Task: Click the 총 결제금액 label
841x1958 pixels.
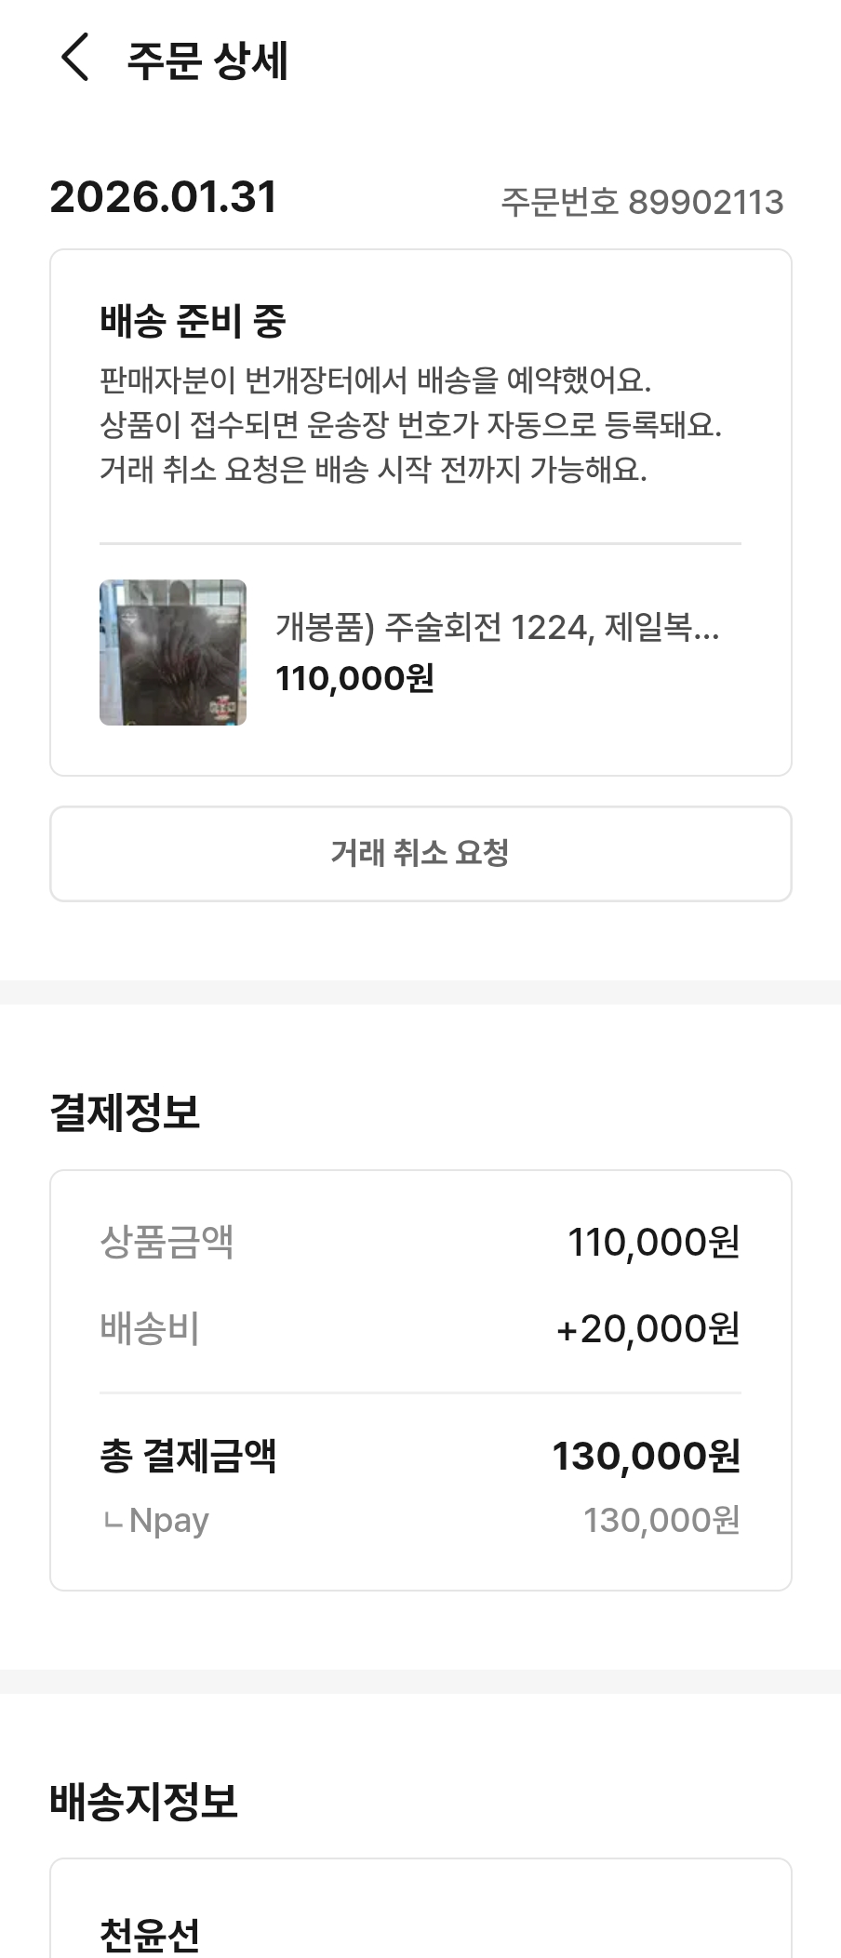Action: 188,1456
